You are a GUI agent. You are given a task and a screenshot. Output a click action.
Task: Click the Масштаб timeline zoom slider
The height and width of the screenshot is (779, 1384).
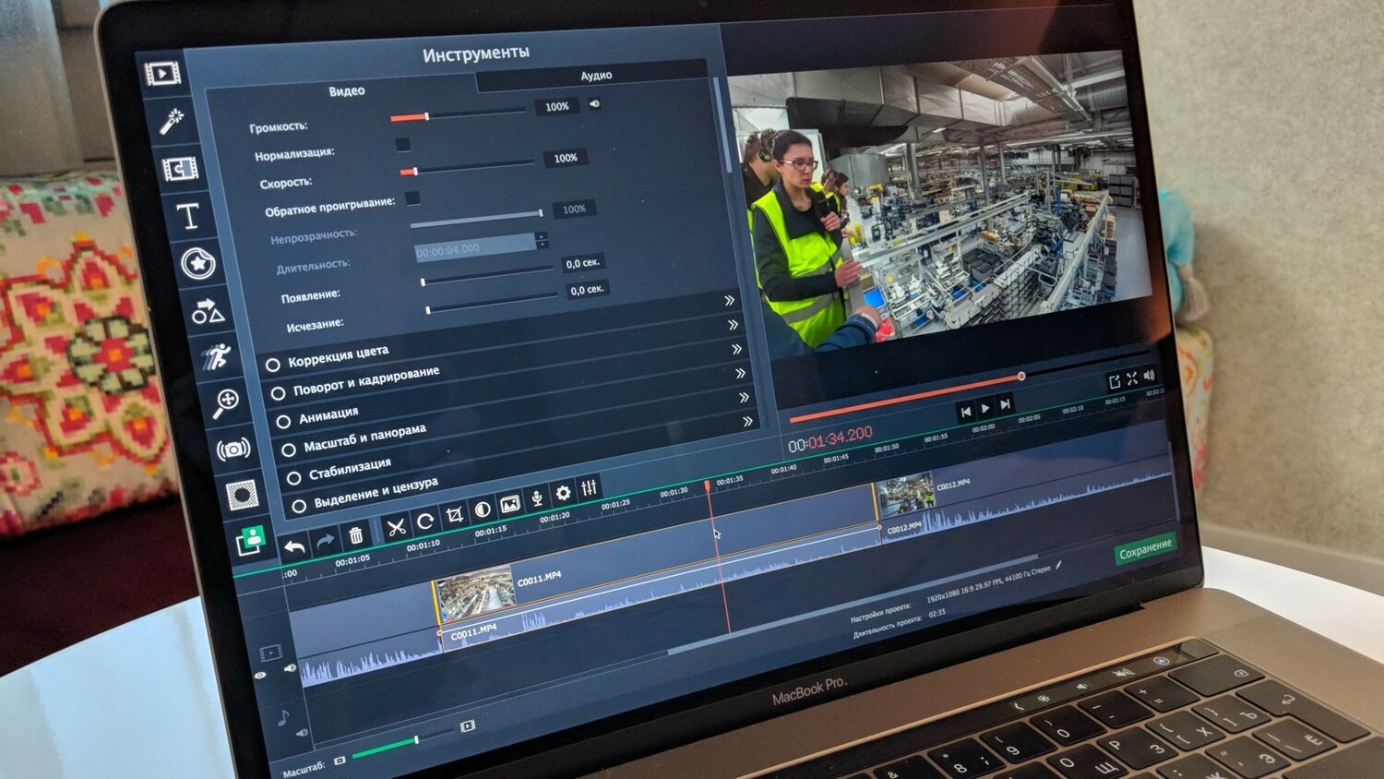(401, 745)
